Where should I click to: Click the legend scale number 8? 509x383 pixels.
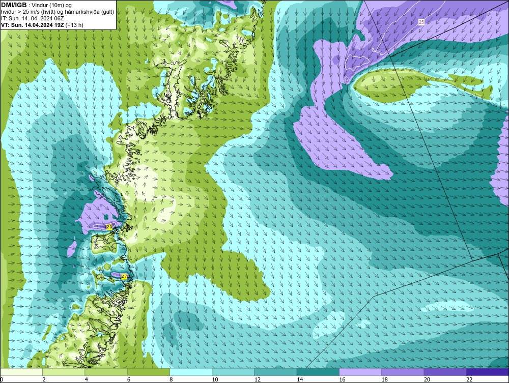point(171,379)
